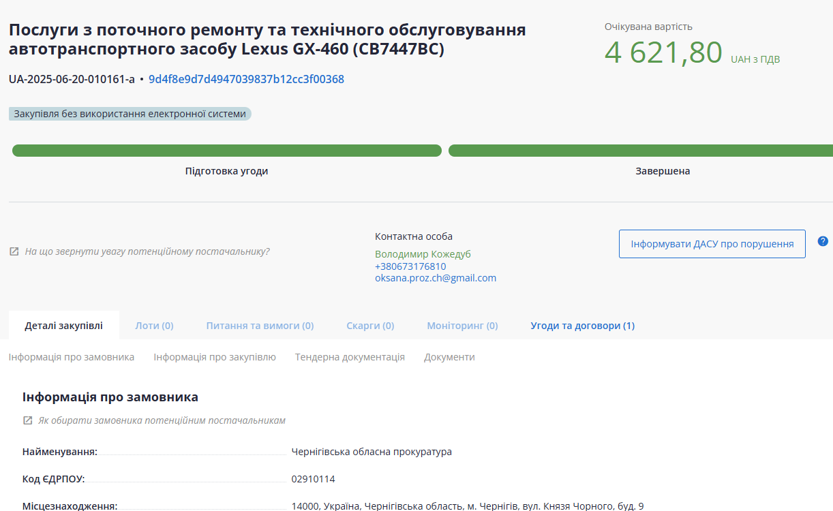
Task: Click external link icon near 'Як обирати замовника'
Action: tap(28, 420)
